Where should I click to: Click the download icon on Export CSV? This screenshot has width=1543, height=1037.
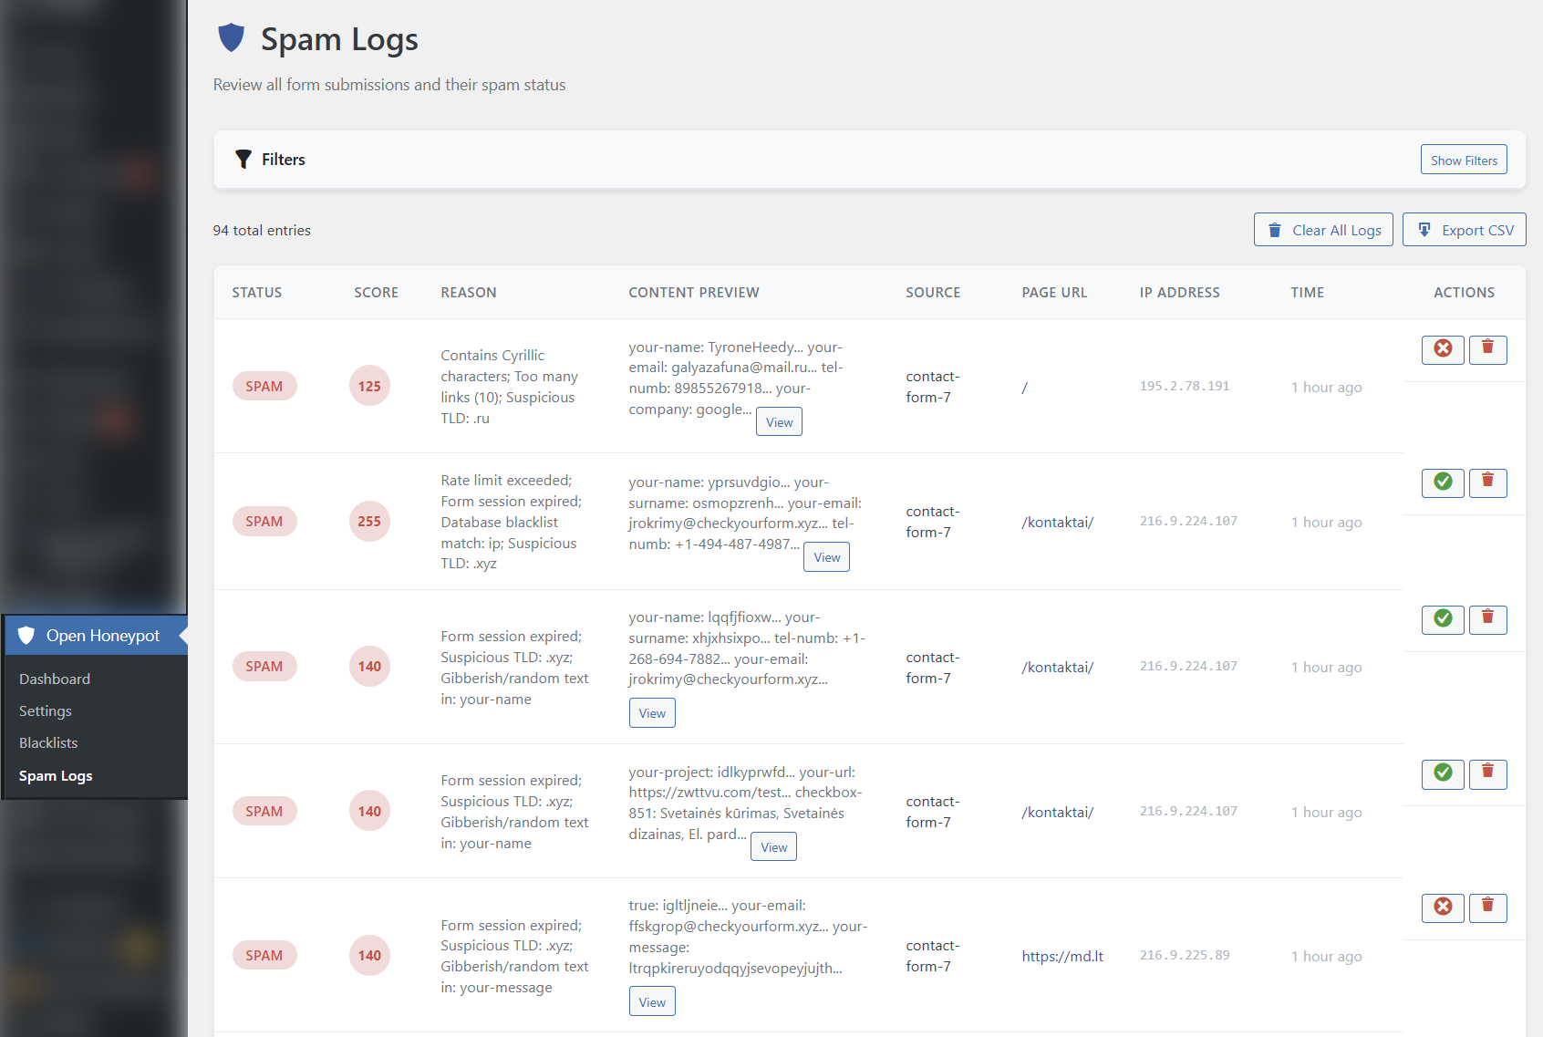point(1424,229)
